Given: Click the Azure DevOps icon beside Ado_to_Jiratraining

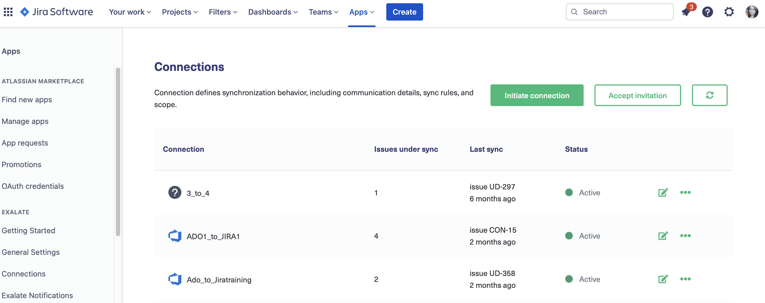Looking at the screenshot, I should point(175,279).
